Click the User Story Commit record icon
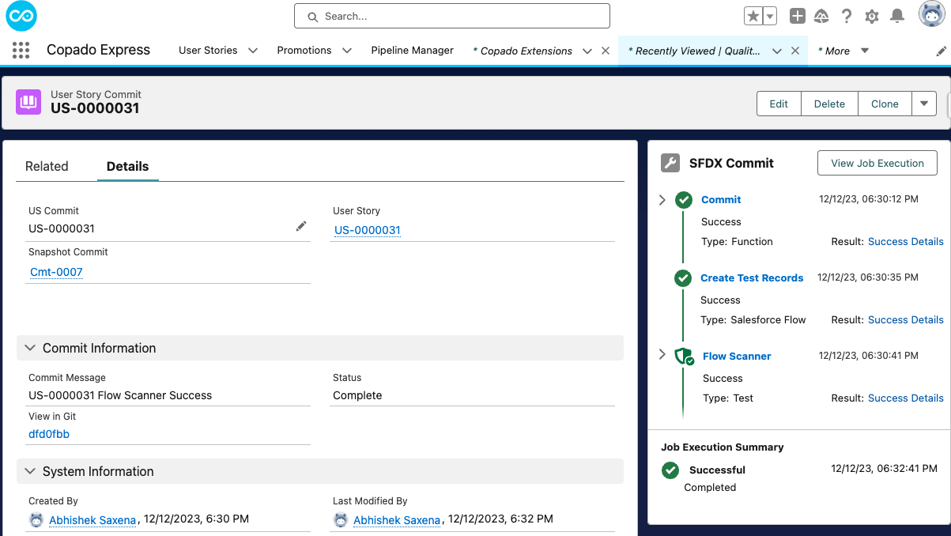This screenshot has width=951, height=536. [x=28, y=102]
